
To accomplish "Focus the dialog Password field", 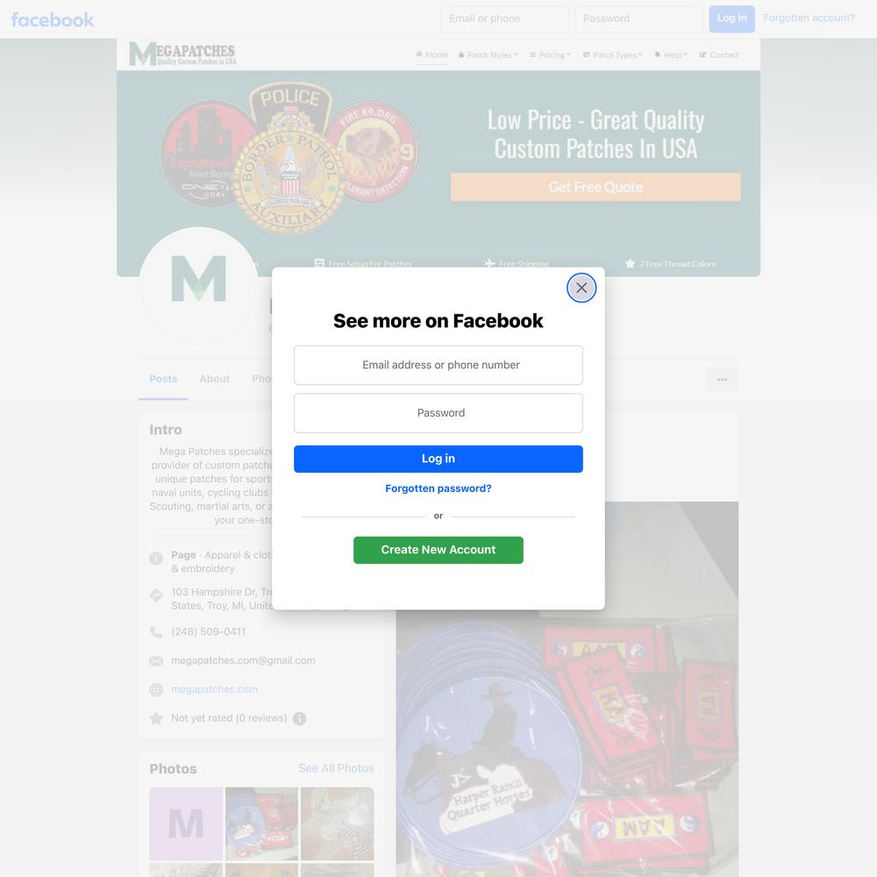I will pos(438,413).
